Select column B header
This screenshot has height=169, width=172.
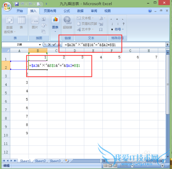point(38,50)
